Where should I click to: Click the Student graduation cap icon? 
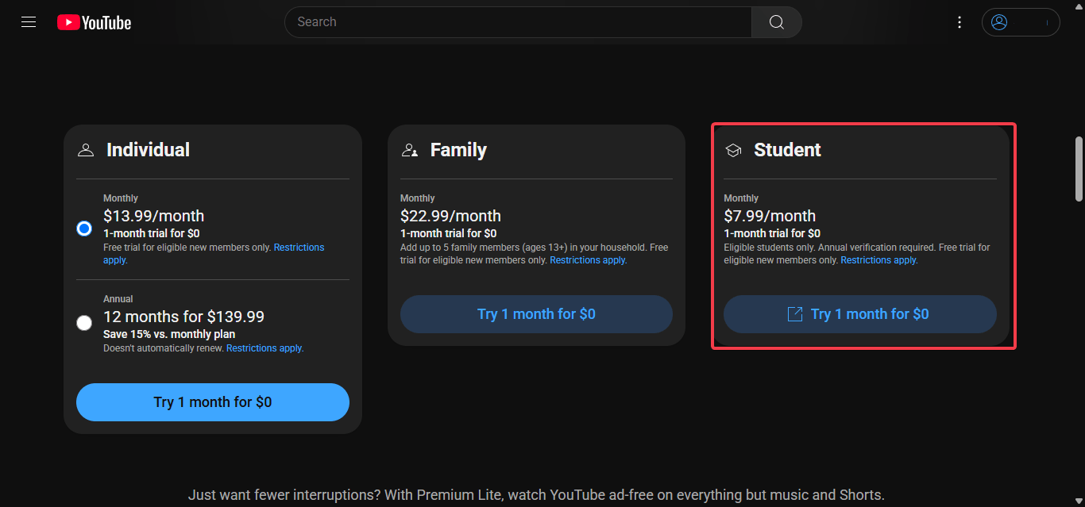733,150
